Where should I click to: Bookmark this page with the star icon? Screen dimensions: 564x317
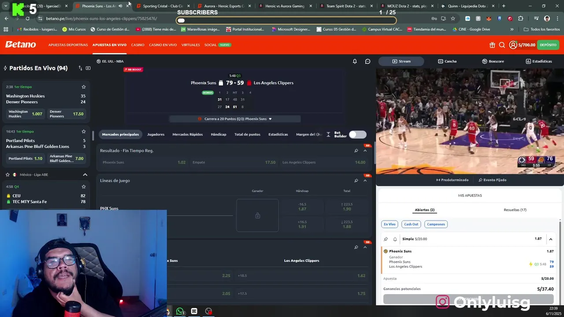[453, 18]
